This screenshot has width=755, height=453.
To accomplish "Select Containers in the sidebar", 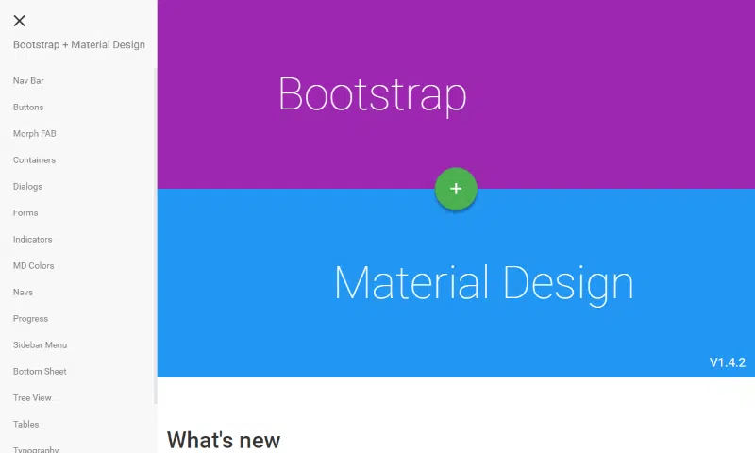I will (x=34, y=160).
